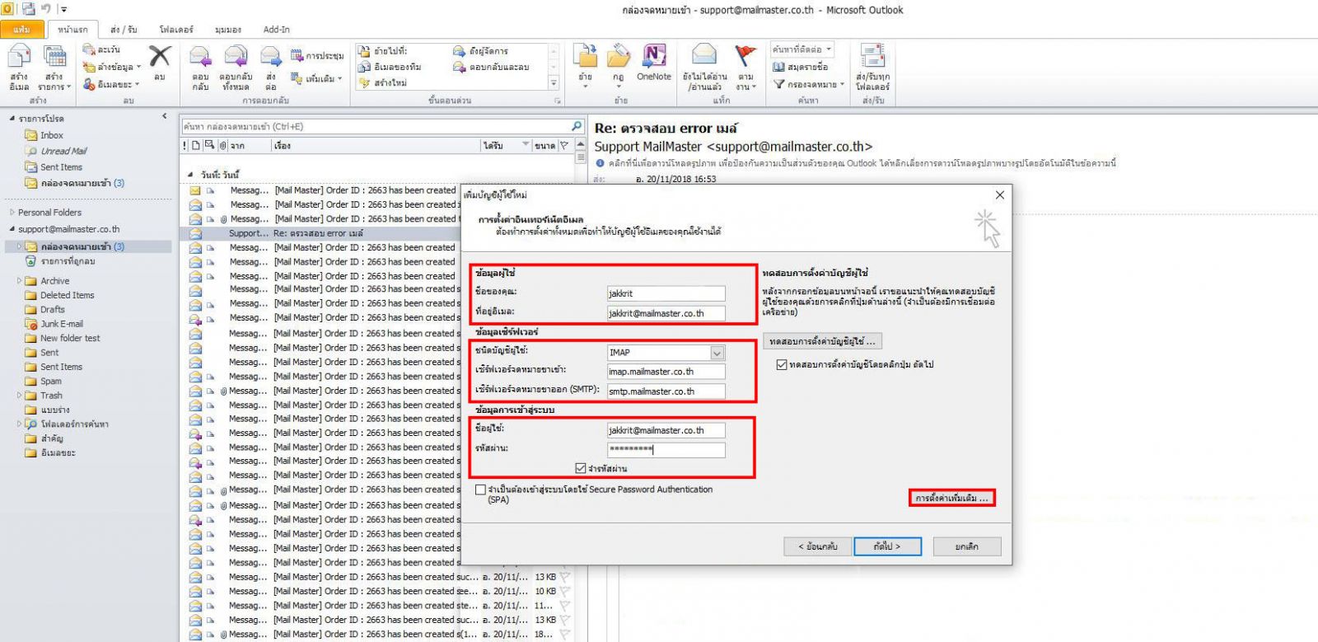1318x642 pixels.
Task: Click the Delete (ลบ) X icon
Action: pos(160,56)
